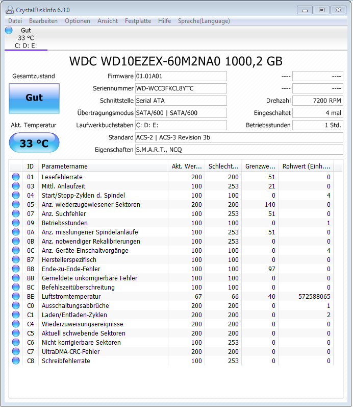Click the status orb for Luftstromtemperatur
The height and width of the screenshot is (407, 353).
[16, 296]
